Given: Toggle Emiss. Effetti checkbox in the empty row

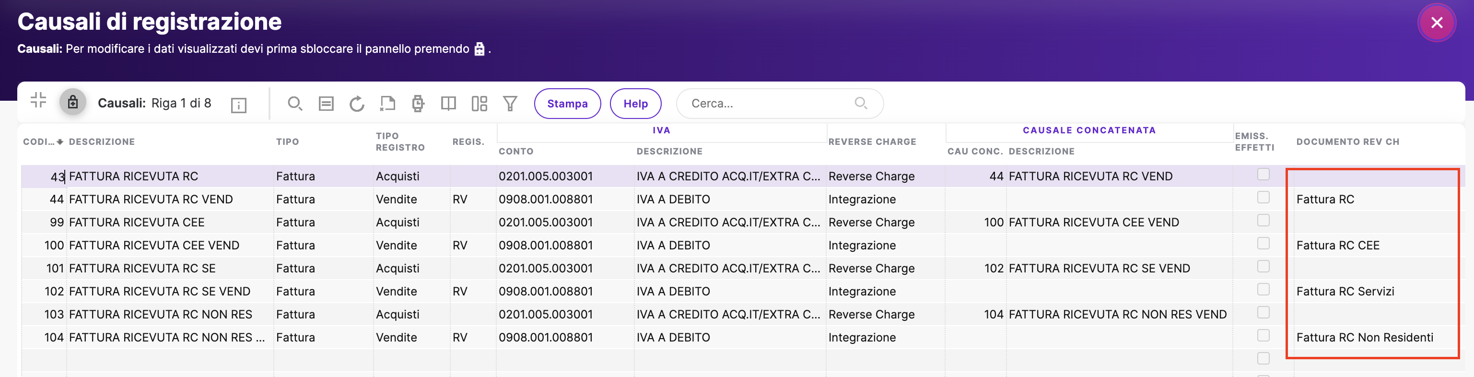Looking at the screenshot, I should (1263, 358).
